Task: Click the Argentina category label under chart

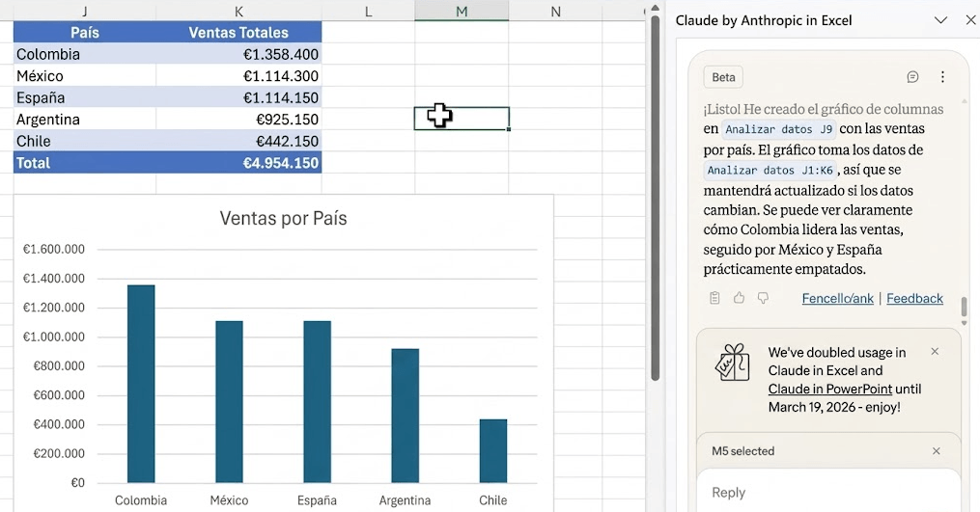Action: [405, 500]
